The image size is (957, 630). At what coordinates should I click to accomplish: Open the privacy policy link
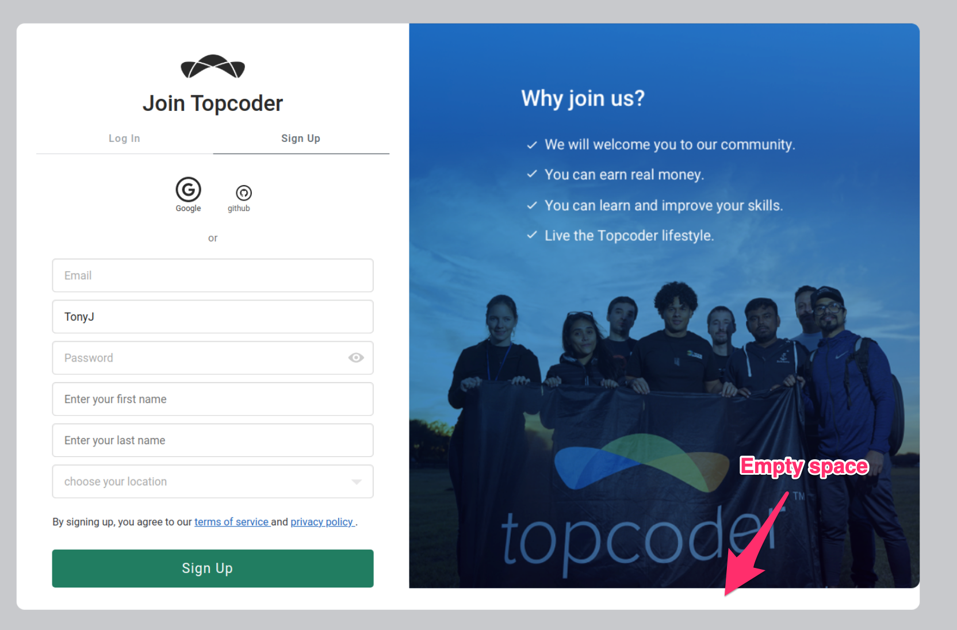click(322, 522)
